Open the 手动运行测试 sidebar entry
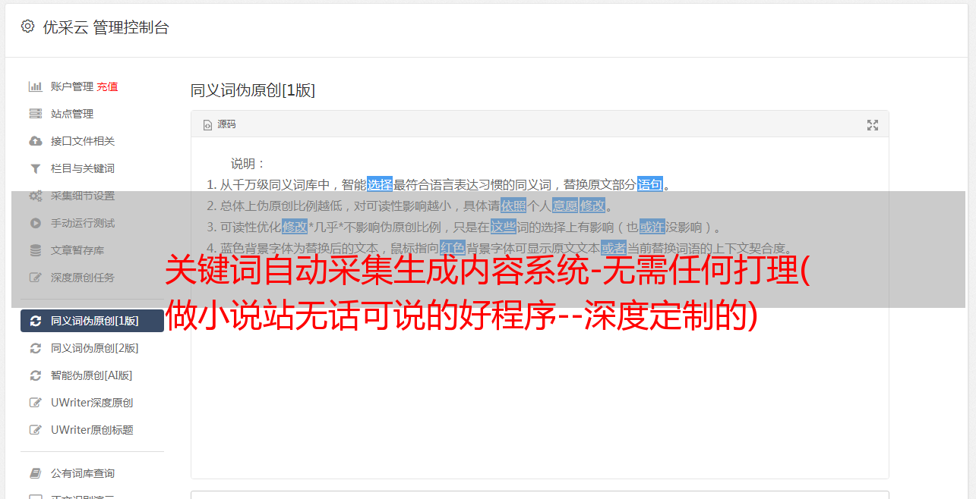976x499 pixels. [x=92, y=223]
